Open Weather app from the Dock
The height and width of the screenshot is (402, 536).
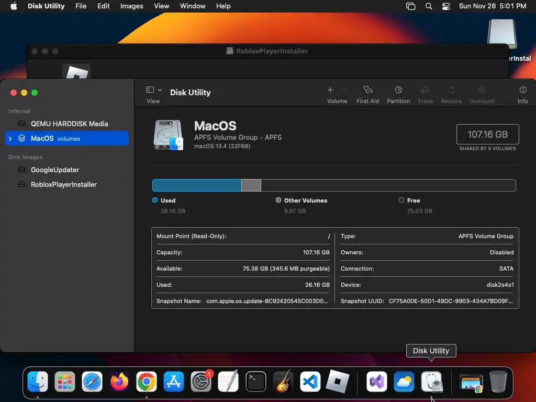coord(404,382)
